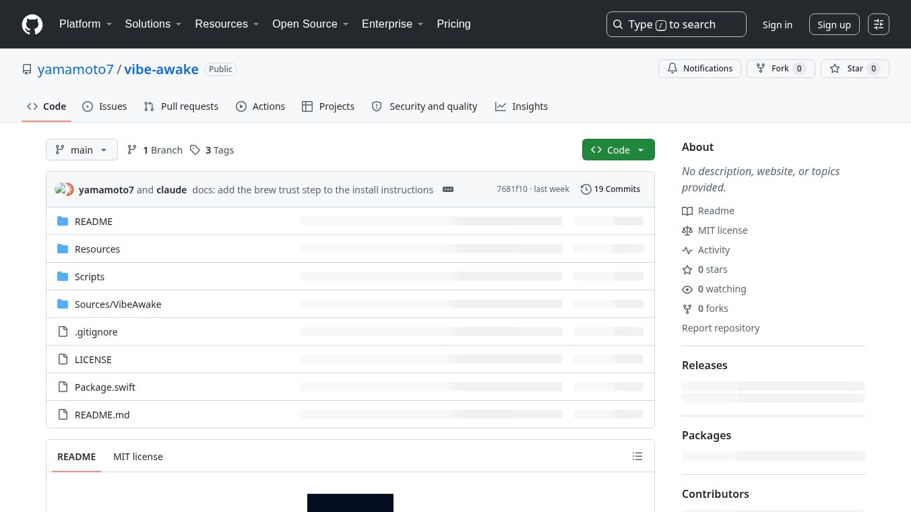911x512 pixels.
Task: Open the README.md file name
Action: point(102,414)
